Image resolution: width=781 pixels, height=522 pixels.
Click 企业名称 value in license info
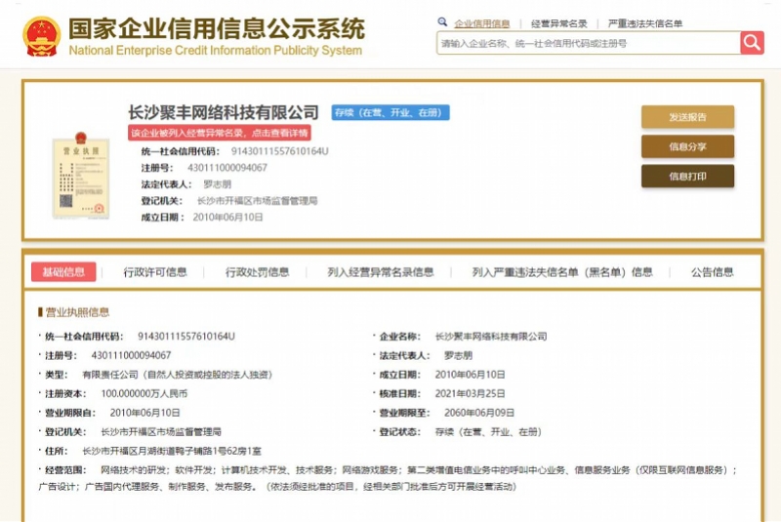(x=491, y=337)
